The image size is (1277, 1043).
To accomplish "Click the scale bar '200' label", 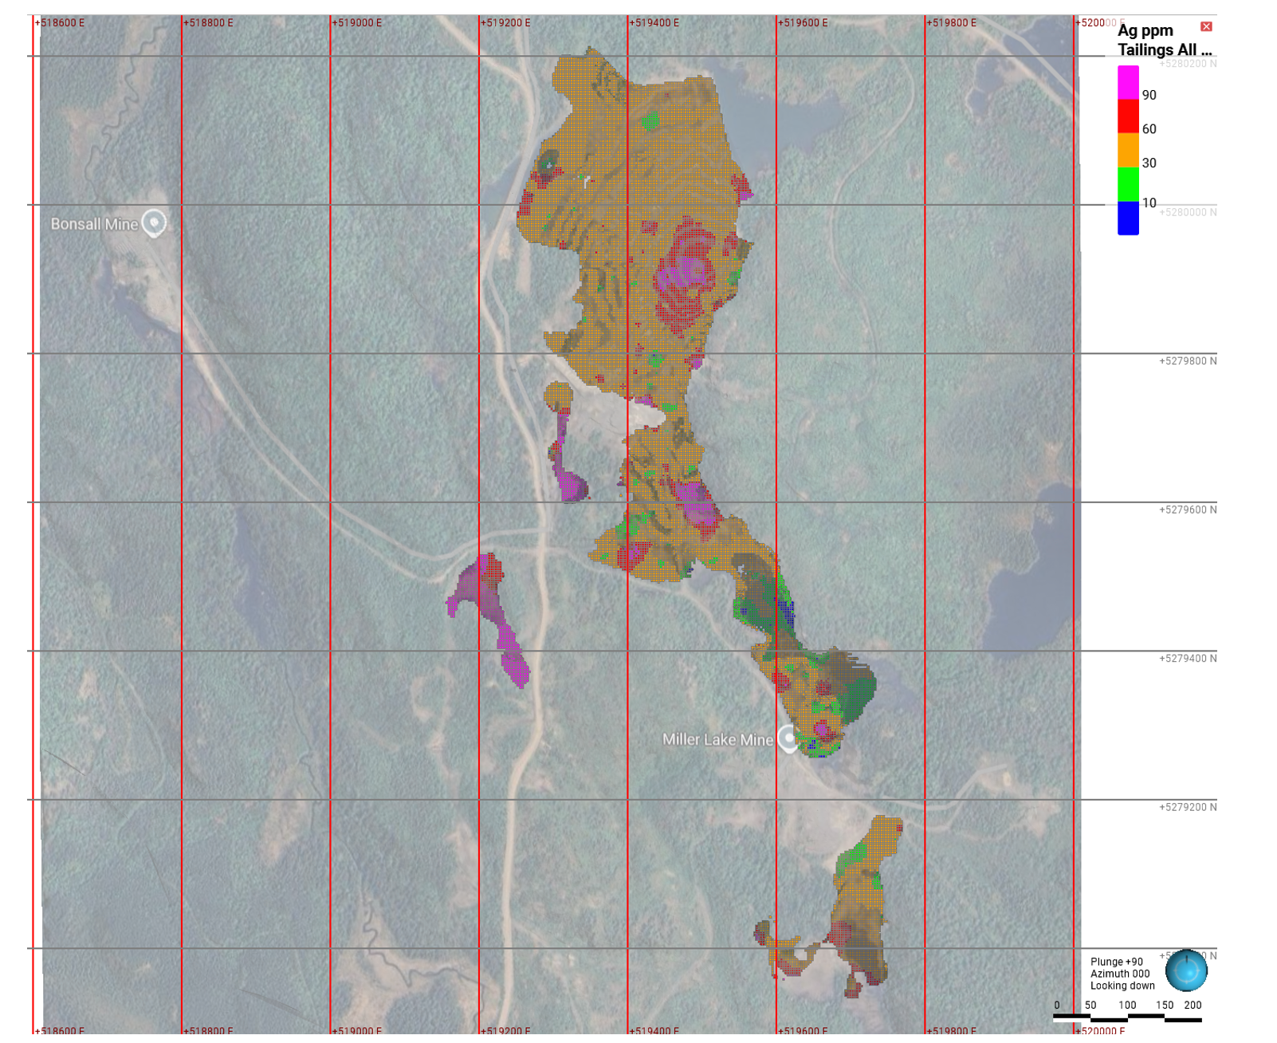I will point(1193,1005).
